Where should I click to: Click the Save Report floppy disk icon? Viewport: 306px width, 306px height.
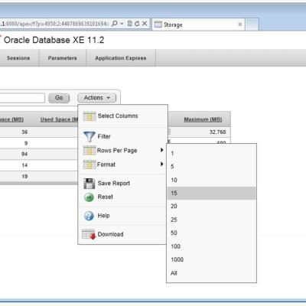coord(90,184)
